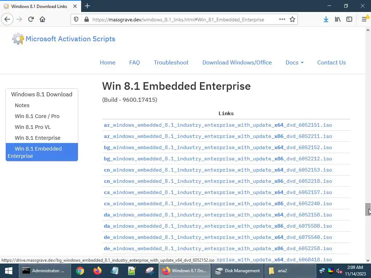Viewport: 371px width, 278px height.
Task: View site security padlock information
Action: click(x=87, y=20)
